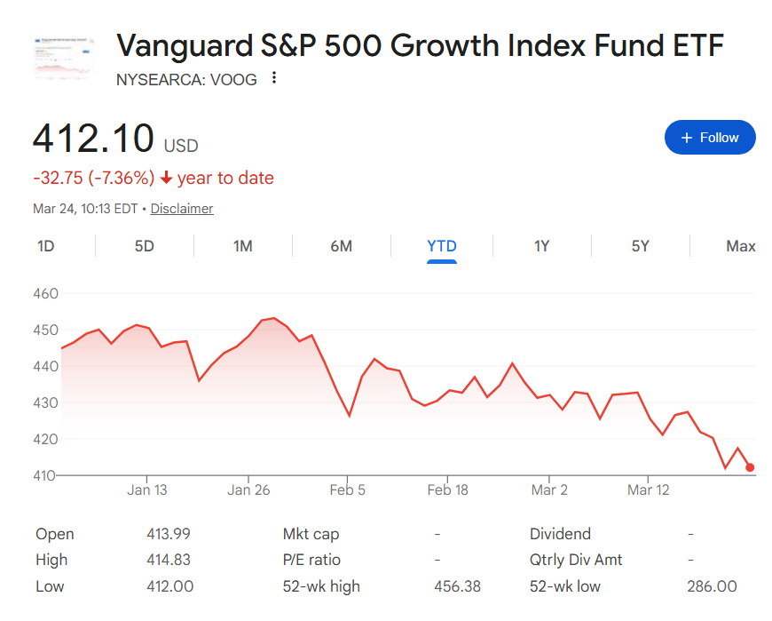Show the Max range chart

[740, 246]
